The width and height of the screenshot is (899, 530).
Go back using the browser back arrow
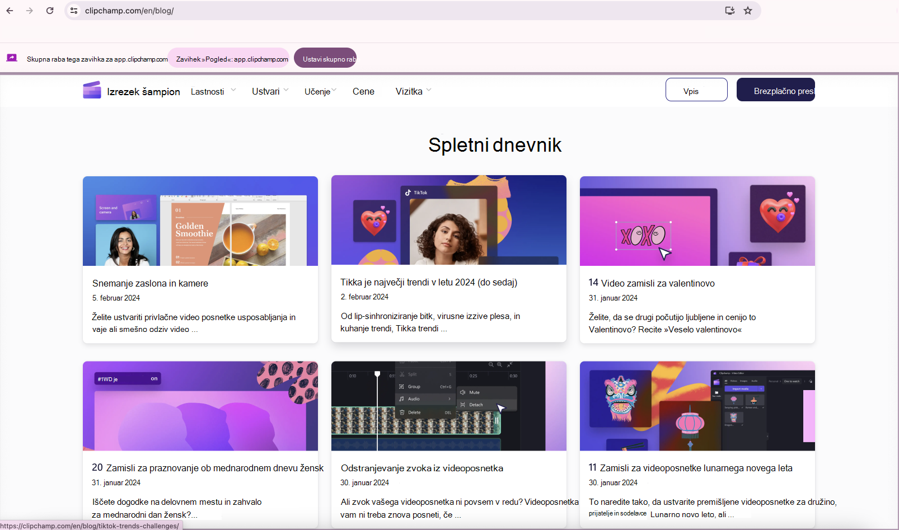coord(10,11)
